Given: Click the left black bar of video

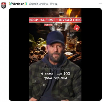Looking at the screenshot, I should [19, 54].
